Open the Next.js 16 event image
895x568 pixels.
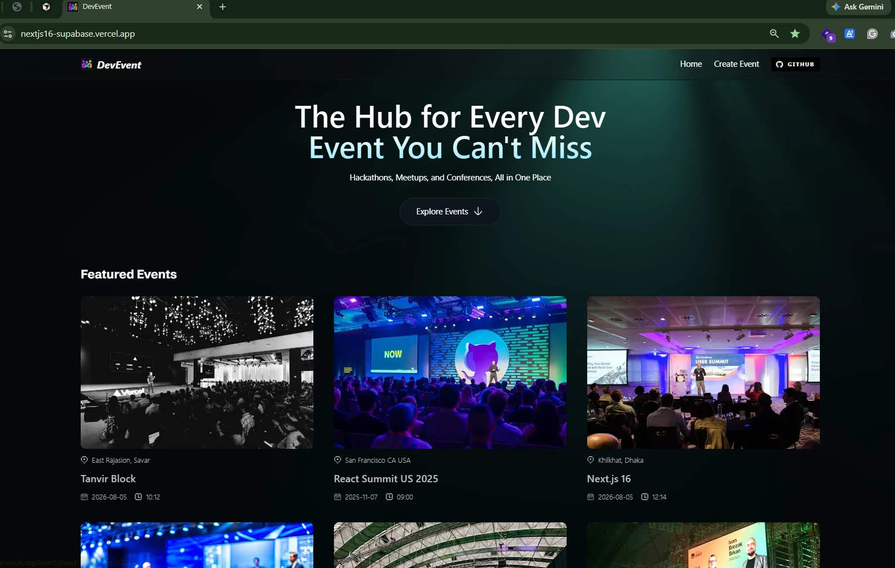(x=704, y=373)
